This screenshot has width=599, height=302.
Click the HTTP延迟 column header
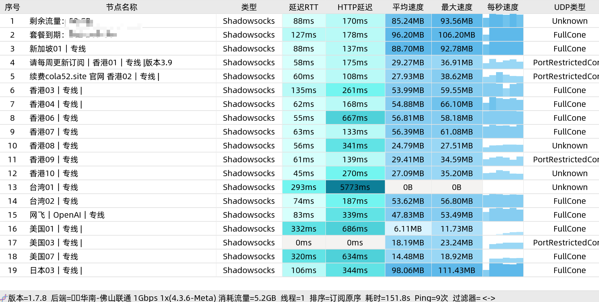point(355,7)
